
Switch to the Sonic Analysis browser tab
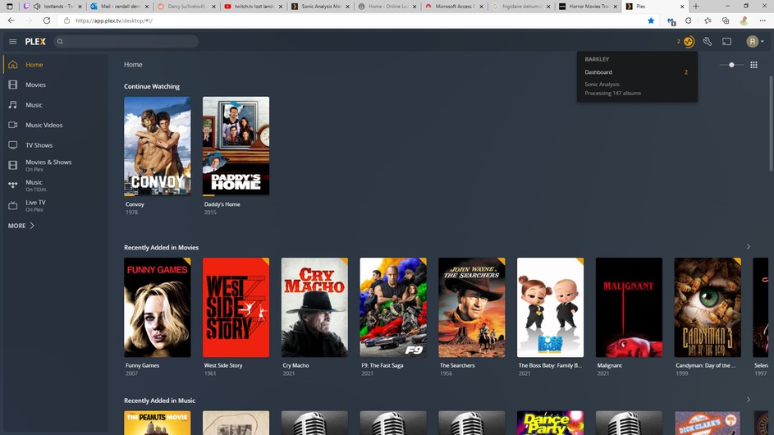click(321, 7)
